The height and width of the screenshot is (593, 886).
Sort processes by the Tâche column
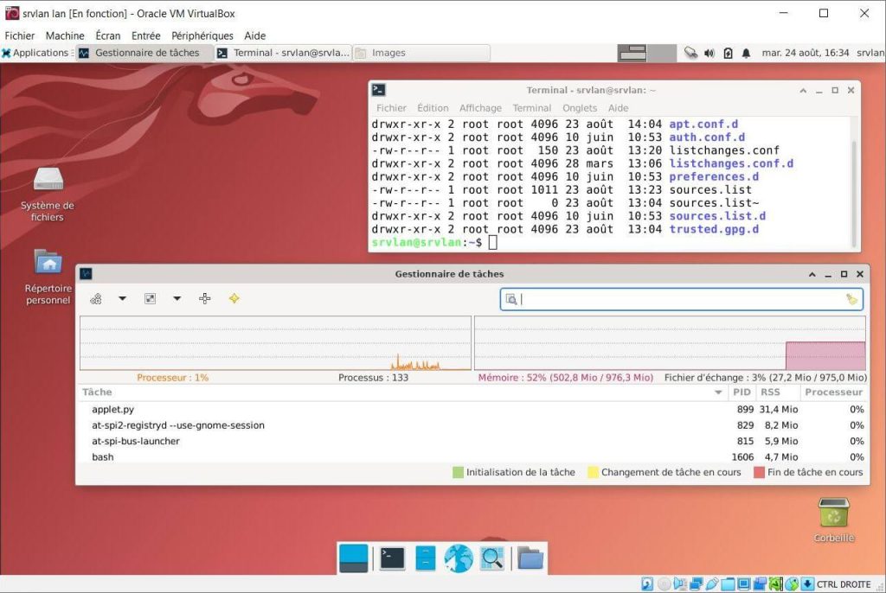pyautogui.click(x=401, y=392)
